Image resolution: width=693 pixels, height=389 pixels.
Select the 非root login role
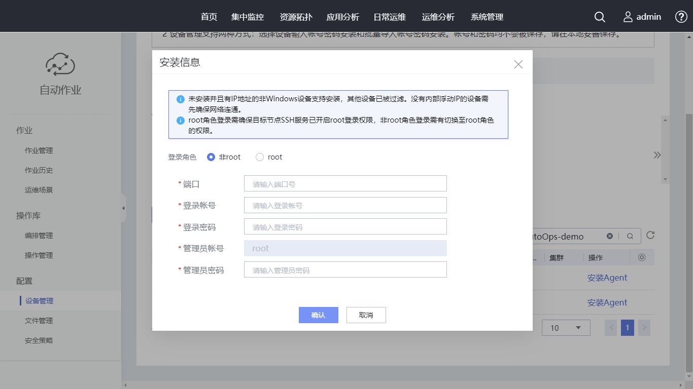click(212, 157)
